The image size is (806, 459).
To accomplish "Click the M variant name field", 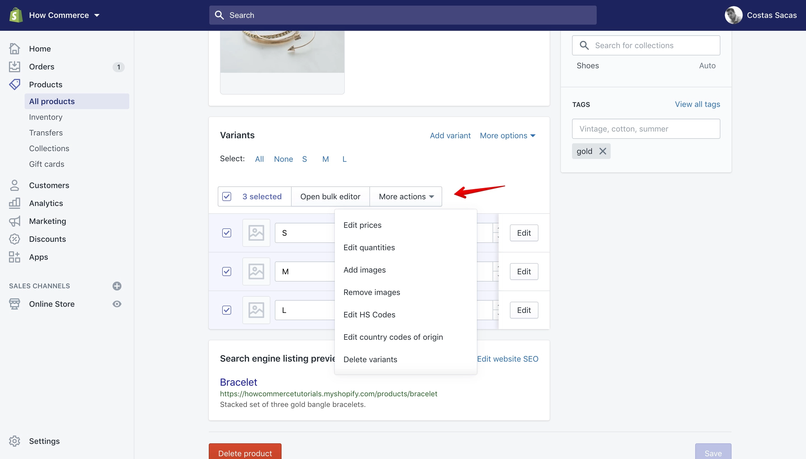I will click(x=304, y=271).
